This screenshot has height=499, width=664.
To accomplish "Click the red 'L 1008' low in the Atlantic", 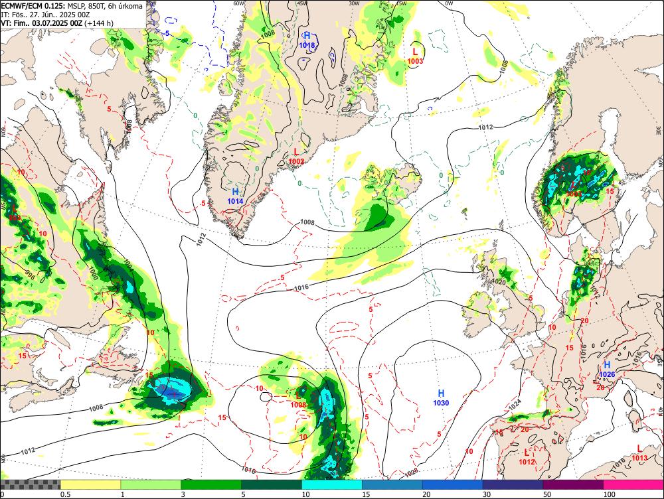I will tap(297, 400).
